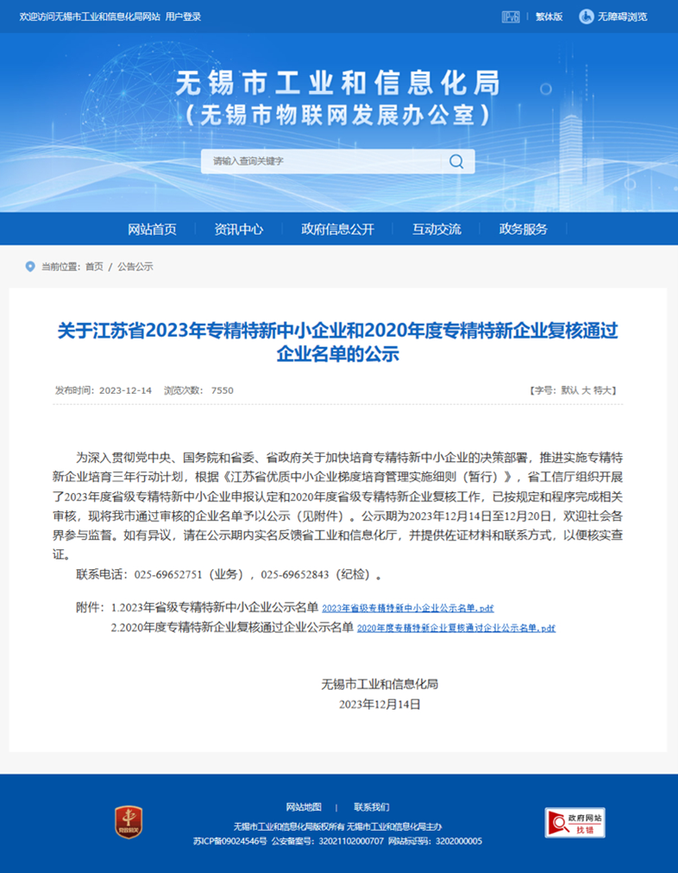678x873 pixels.
Task: Click the 浏览次数: 7550 text
Action: 198,390
